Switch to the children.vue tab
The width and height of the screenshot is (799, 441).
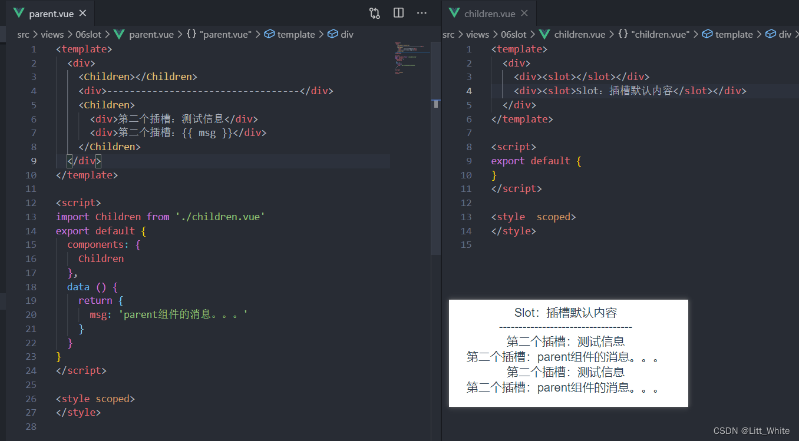pyautogui.click(x=490, y=13)
